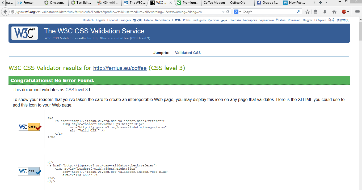Open a new tab with plus button
Screen dimensions: 362x190
[x=321, y=3]
